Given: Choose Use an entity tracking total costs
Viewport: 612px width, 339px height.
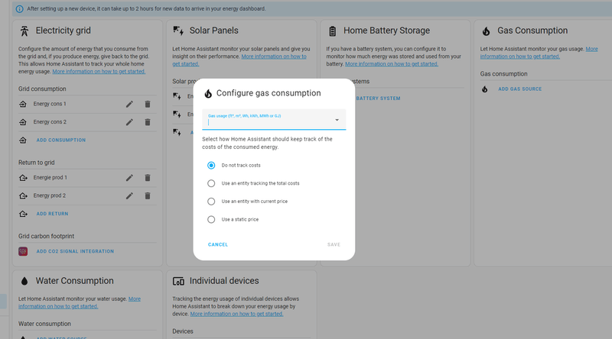Looking at the screenshot, I should (x=211, y=183).
